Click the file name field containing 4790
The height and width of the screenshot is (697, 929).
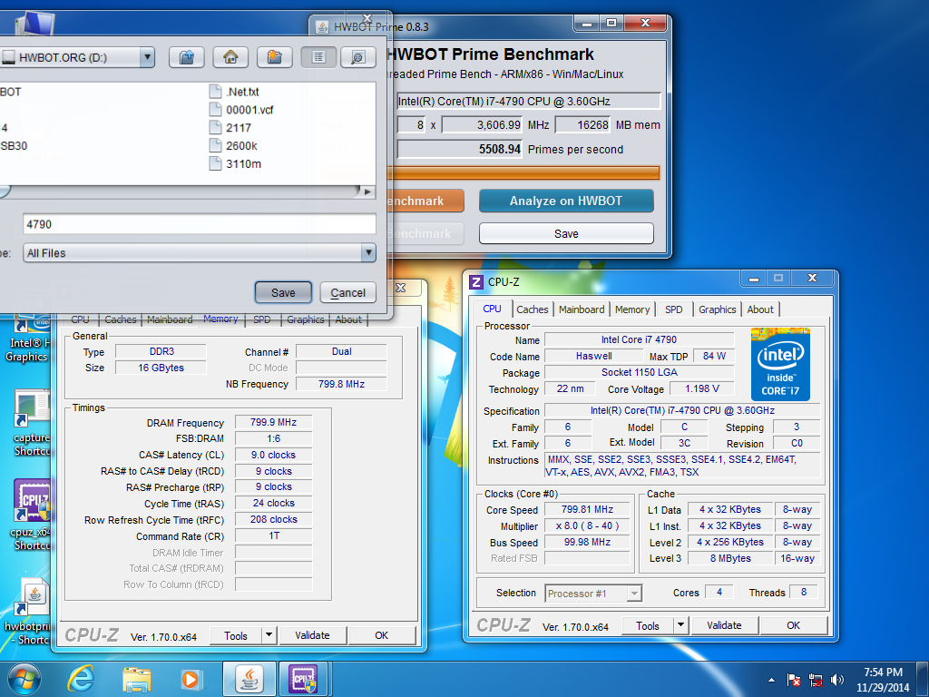[199, 224]
